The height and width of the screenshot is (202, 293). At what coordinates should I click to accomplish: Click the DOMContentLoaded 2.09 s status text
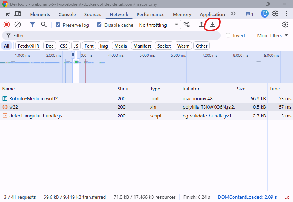tap(247, 197)
